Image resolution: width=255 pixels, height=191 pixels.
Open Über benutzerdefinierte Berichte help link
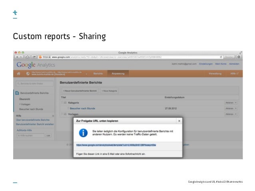[33, 120]
